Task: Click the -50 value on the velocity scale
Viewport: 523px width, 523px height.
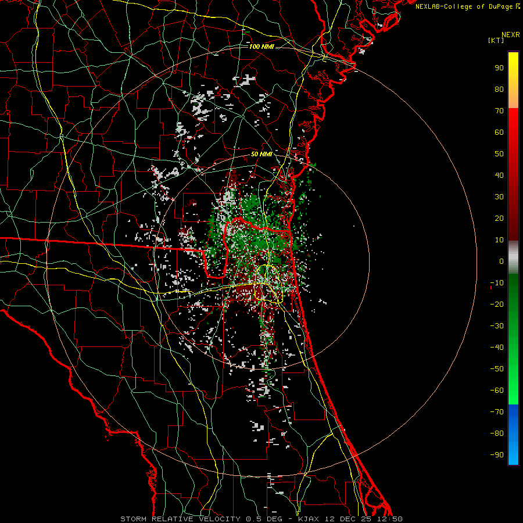Action: point(497,368)
